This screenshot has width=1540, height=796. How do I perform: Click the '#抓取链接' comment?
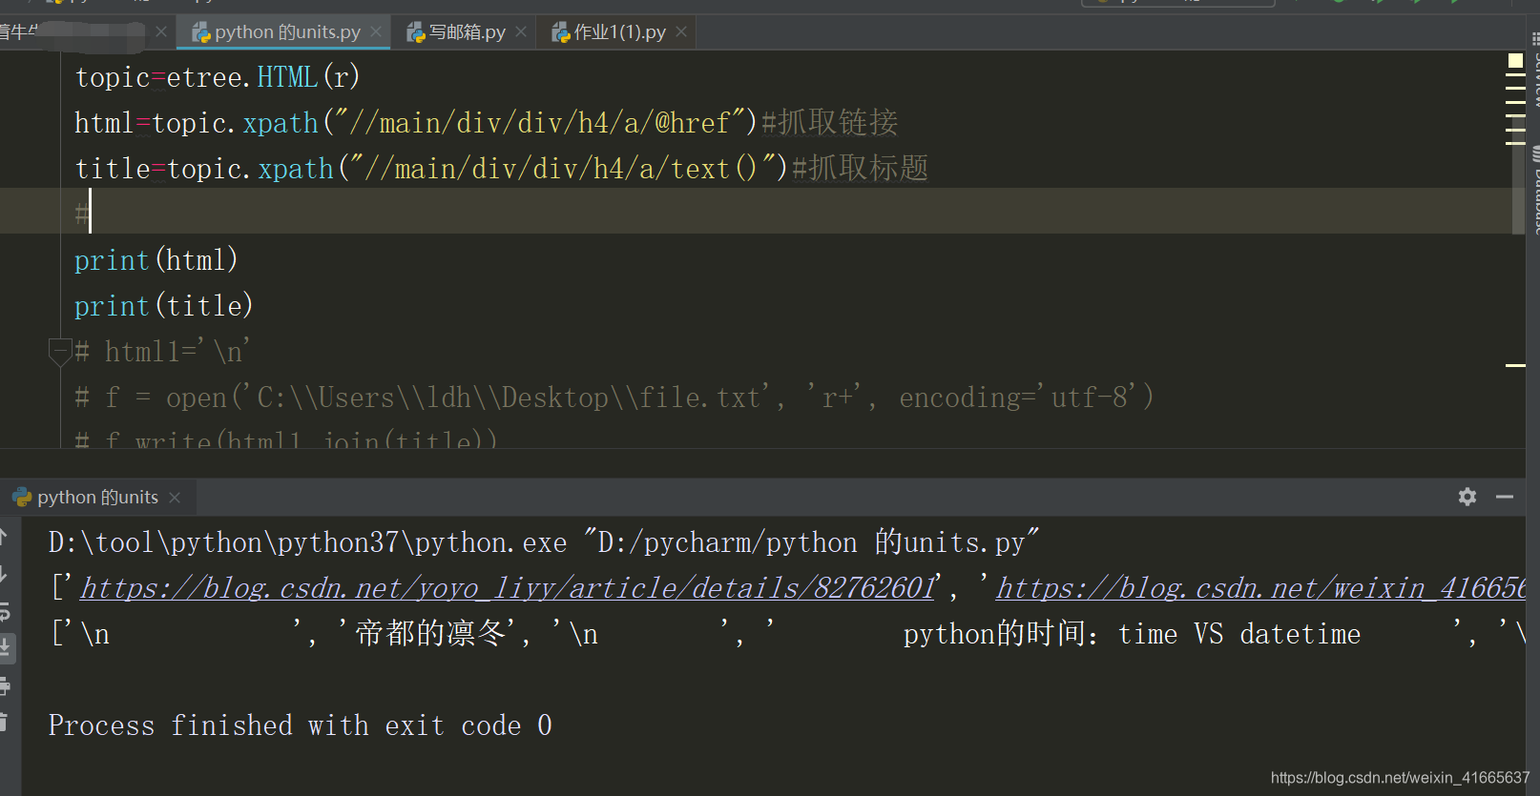pyautogui.click(x=829, y=122)
